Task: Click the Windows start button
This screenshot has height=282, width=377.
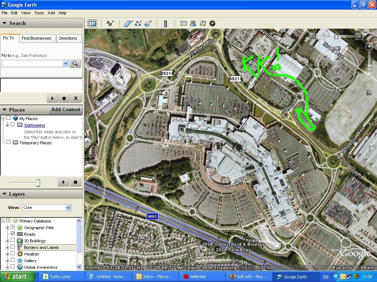Action: pyautogui.click(x=17, y=276)
